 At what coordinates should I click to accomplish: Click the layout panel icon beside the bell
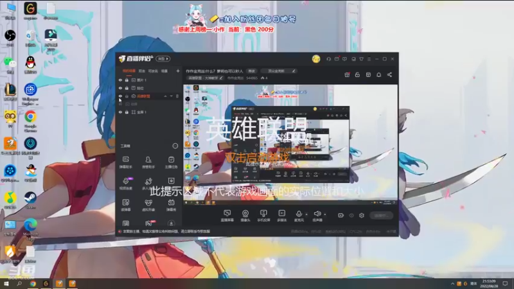(368, 74)
